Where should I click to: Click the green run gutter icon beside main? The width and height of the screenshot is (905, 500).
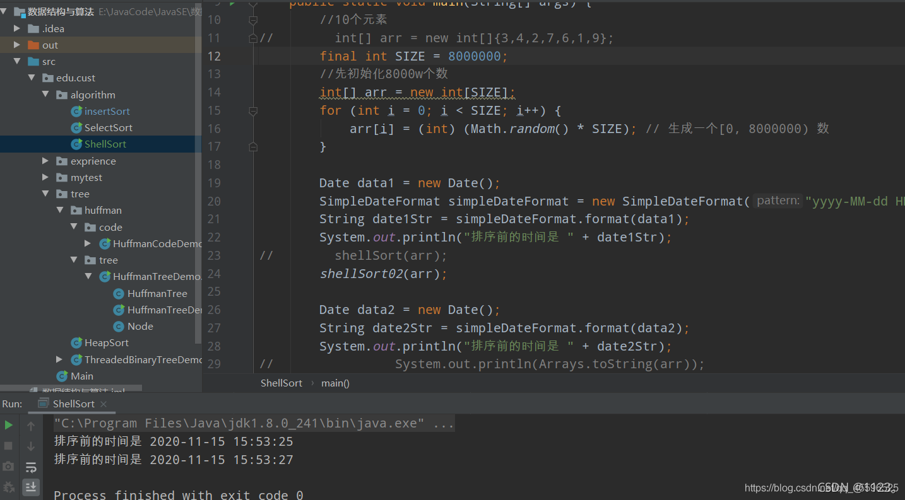[x=232, y=3]
